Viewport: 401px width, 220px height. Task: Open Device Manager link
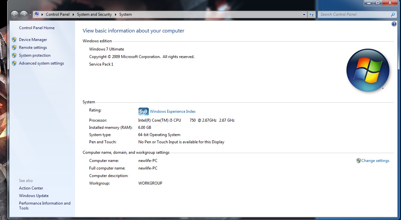33,40
